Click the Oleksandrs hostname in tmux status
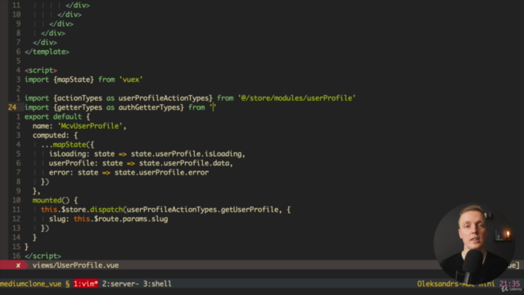The width and height of the screenshot is (524, 295). [456, 284]
